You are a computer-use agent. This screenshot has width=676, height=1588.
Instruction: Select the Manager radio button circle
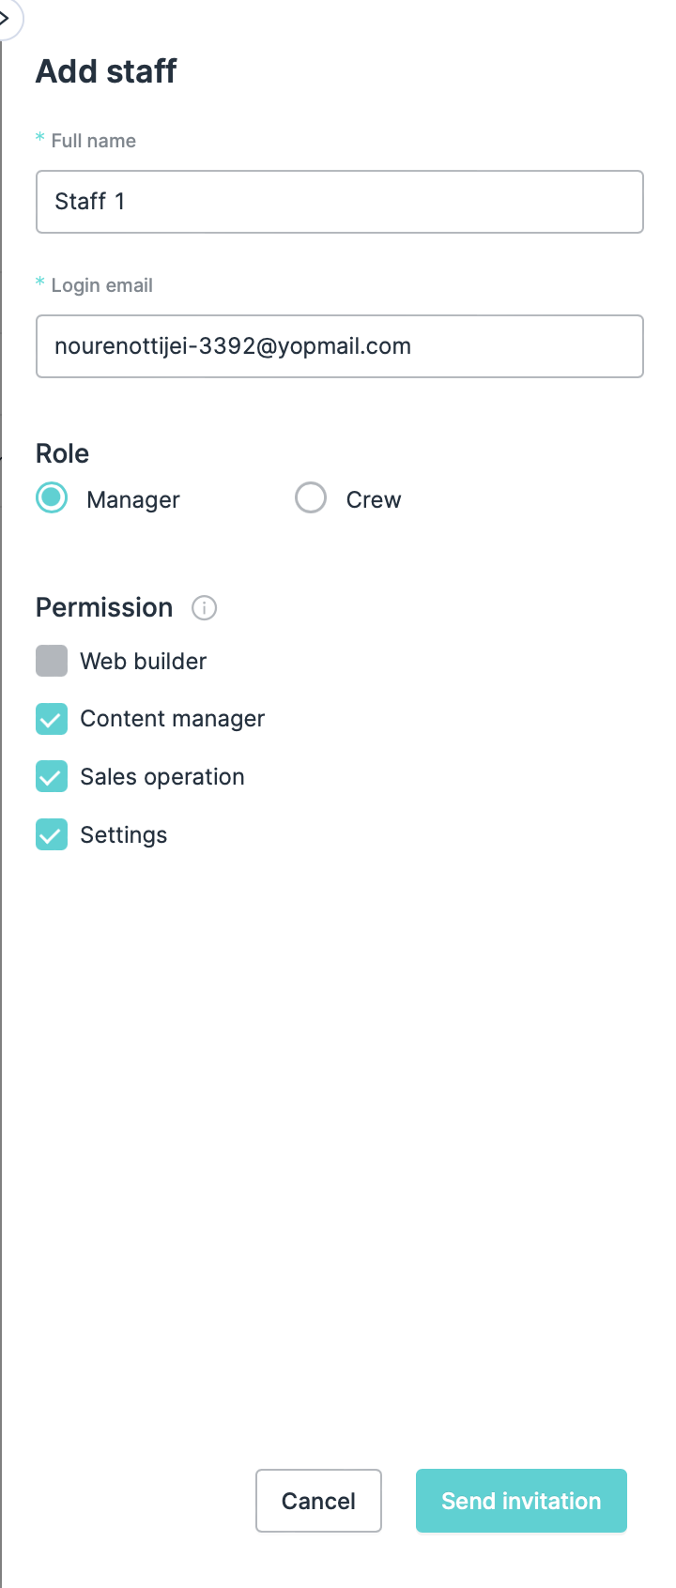click(52, 498)
